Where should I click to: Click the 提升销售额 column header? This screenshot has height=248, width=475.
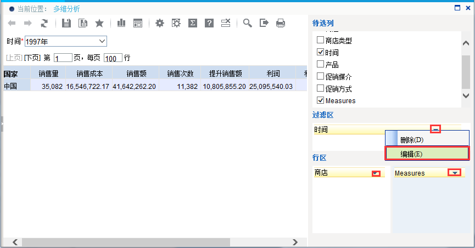[x=225, y=74]
